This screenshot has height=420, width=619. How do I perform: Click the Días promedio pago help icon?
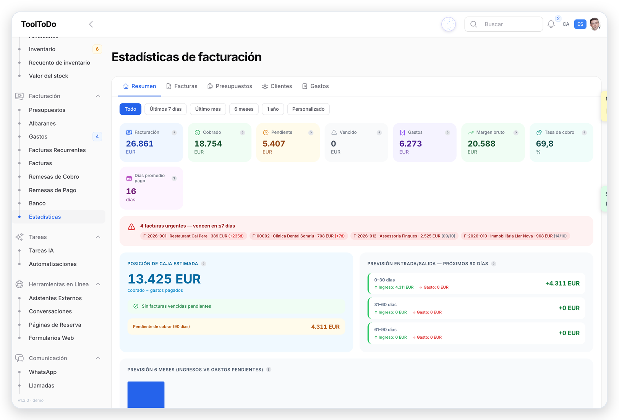pos(174,178)
